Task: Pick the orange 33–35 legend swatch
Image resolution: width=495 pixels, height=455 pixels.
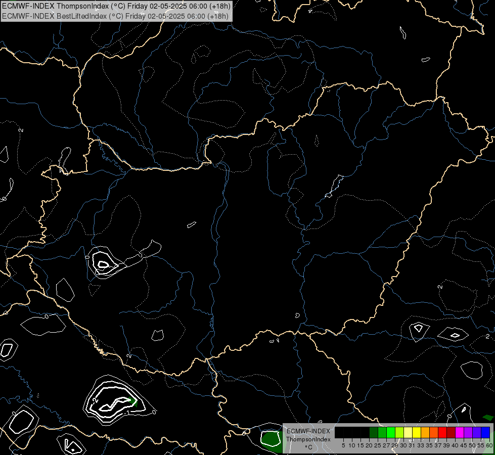Action: 425,432
